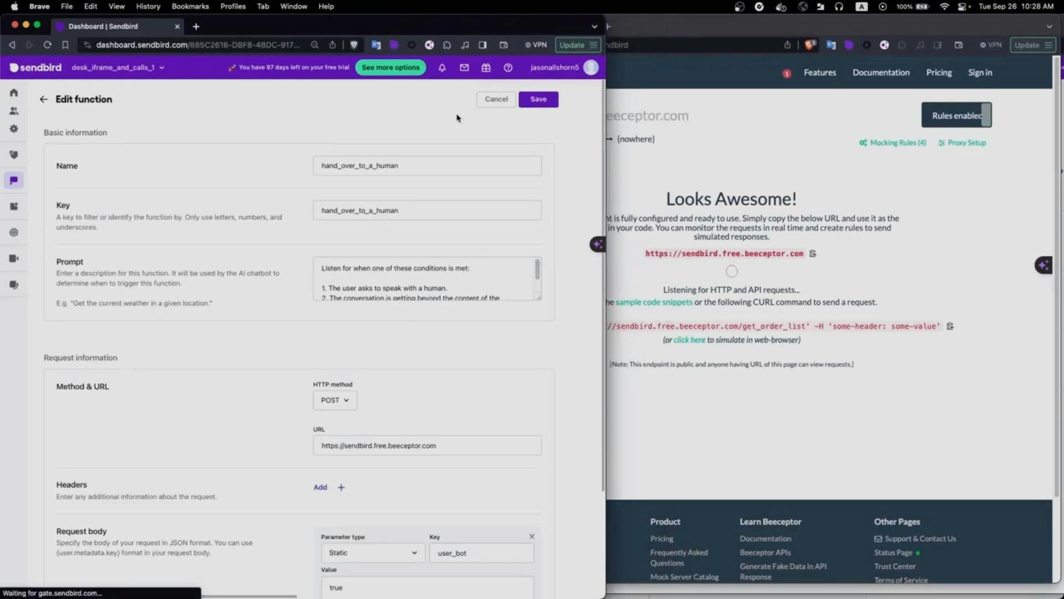Open the HTTP method POST dropdown
The height and width of the screenshot is (599, 1064).
click(x=335, y=400)
